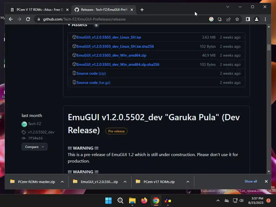276x207 pixels.
Task: Click the volume tray icon
Action: click(x=241, y=201)
